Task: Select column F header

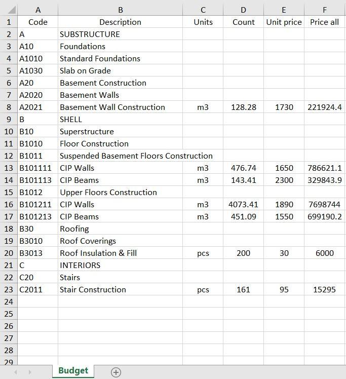Action: pyautogui.click(x=325, y=10)
